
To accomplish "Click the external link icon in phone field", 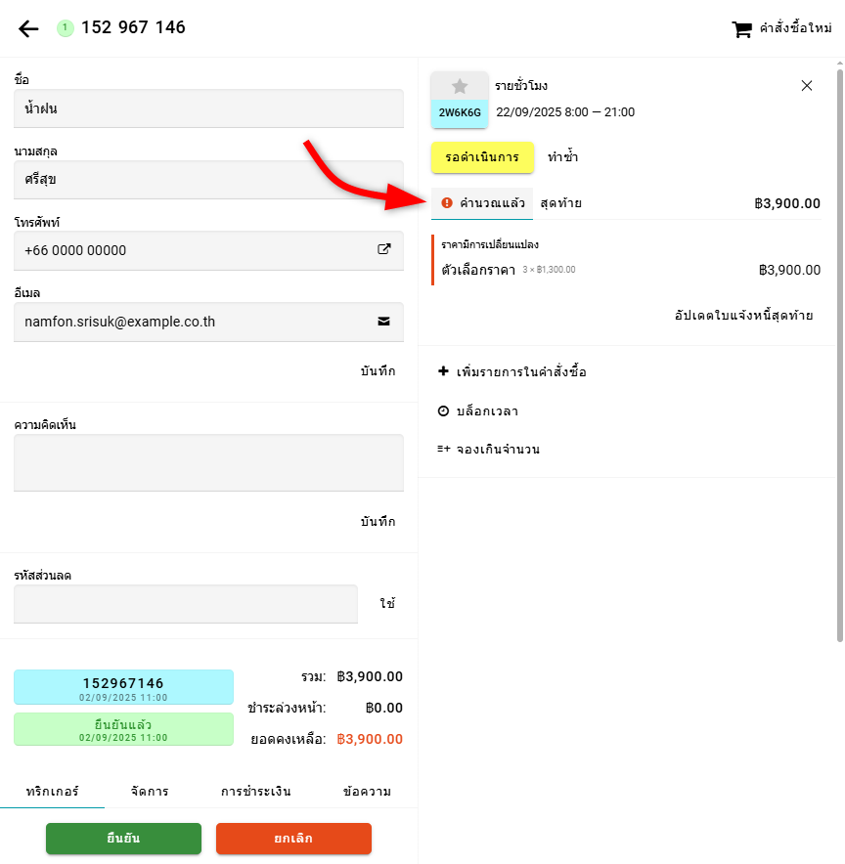I will pyautogui.click(x=384, y=249).
